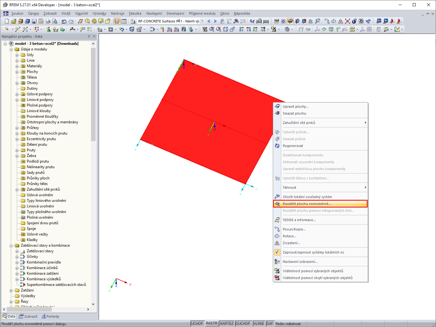Start the new line drawing tool

pos(17,29)
